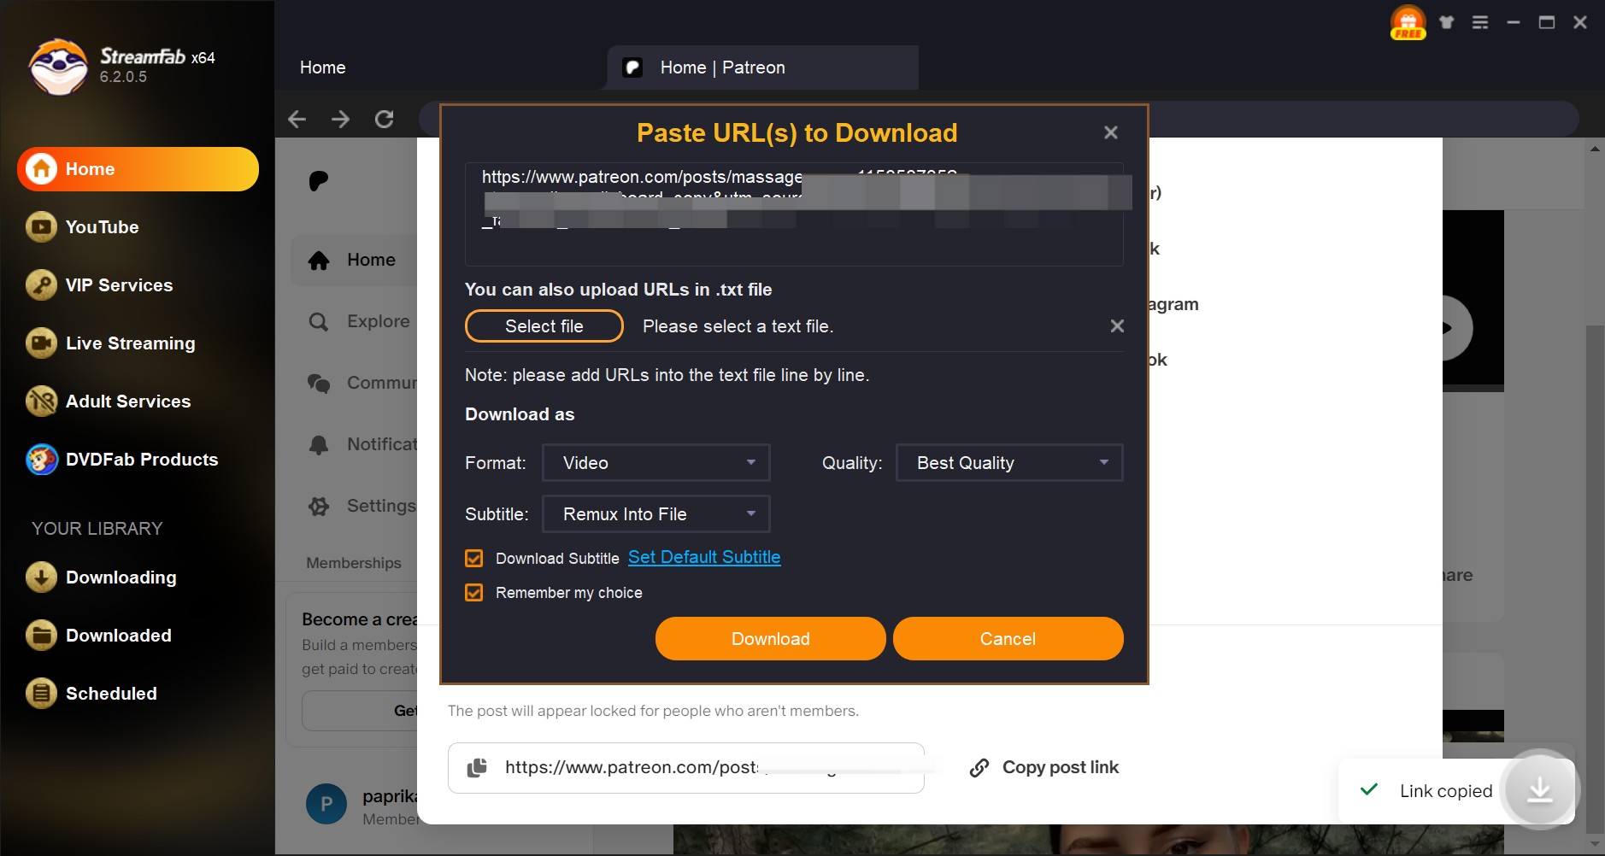The height and width of the screenshot is (856, 1605).
Task: Click the Downloading library icon
Action: pos(41,578)
